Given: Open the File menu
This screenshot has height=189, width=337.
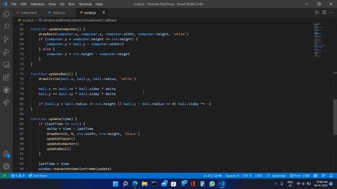Looking at the screenshot, I should 14,4.
